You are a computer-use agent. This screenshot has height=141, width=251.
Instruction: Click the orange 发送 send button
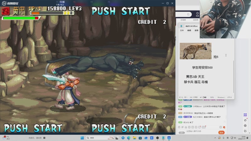(x=222, y=133)
